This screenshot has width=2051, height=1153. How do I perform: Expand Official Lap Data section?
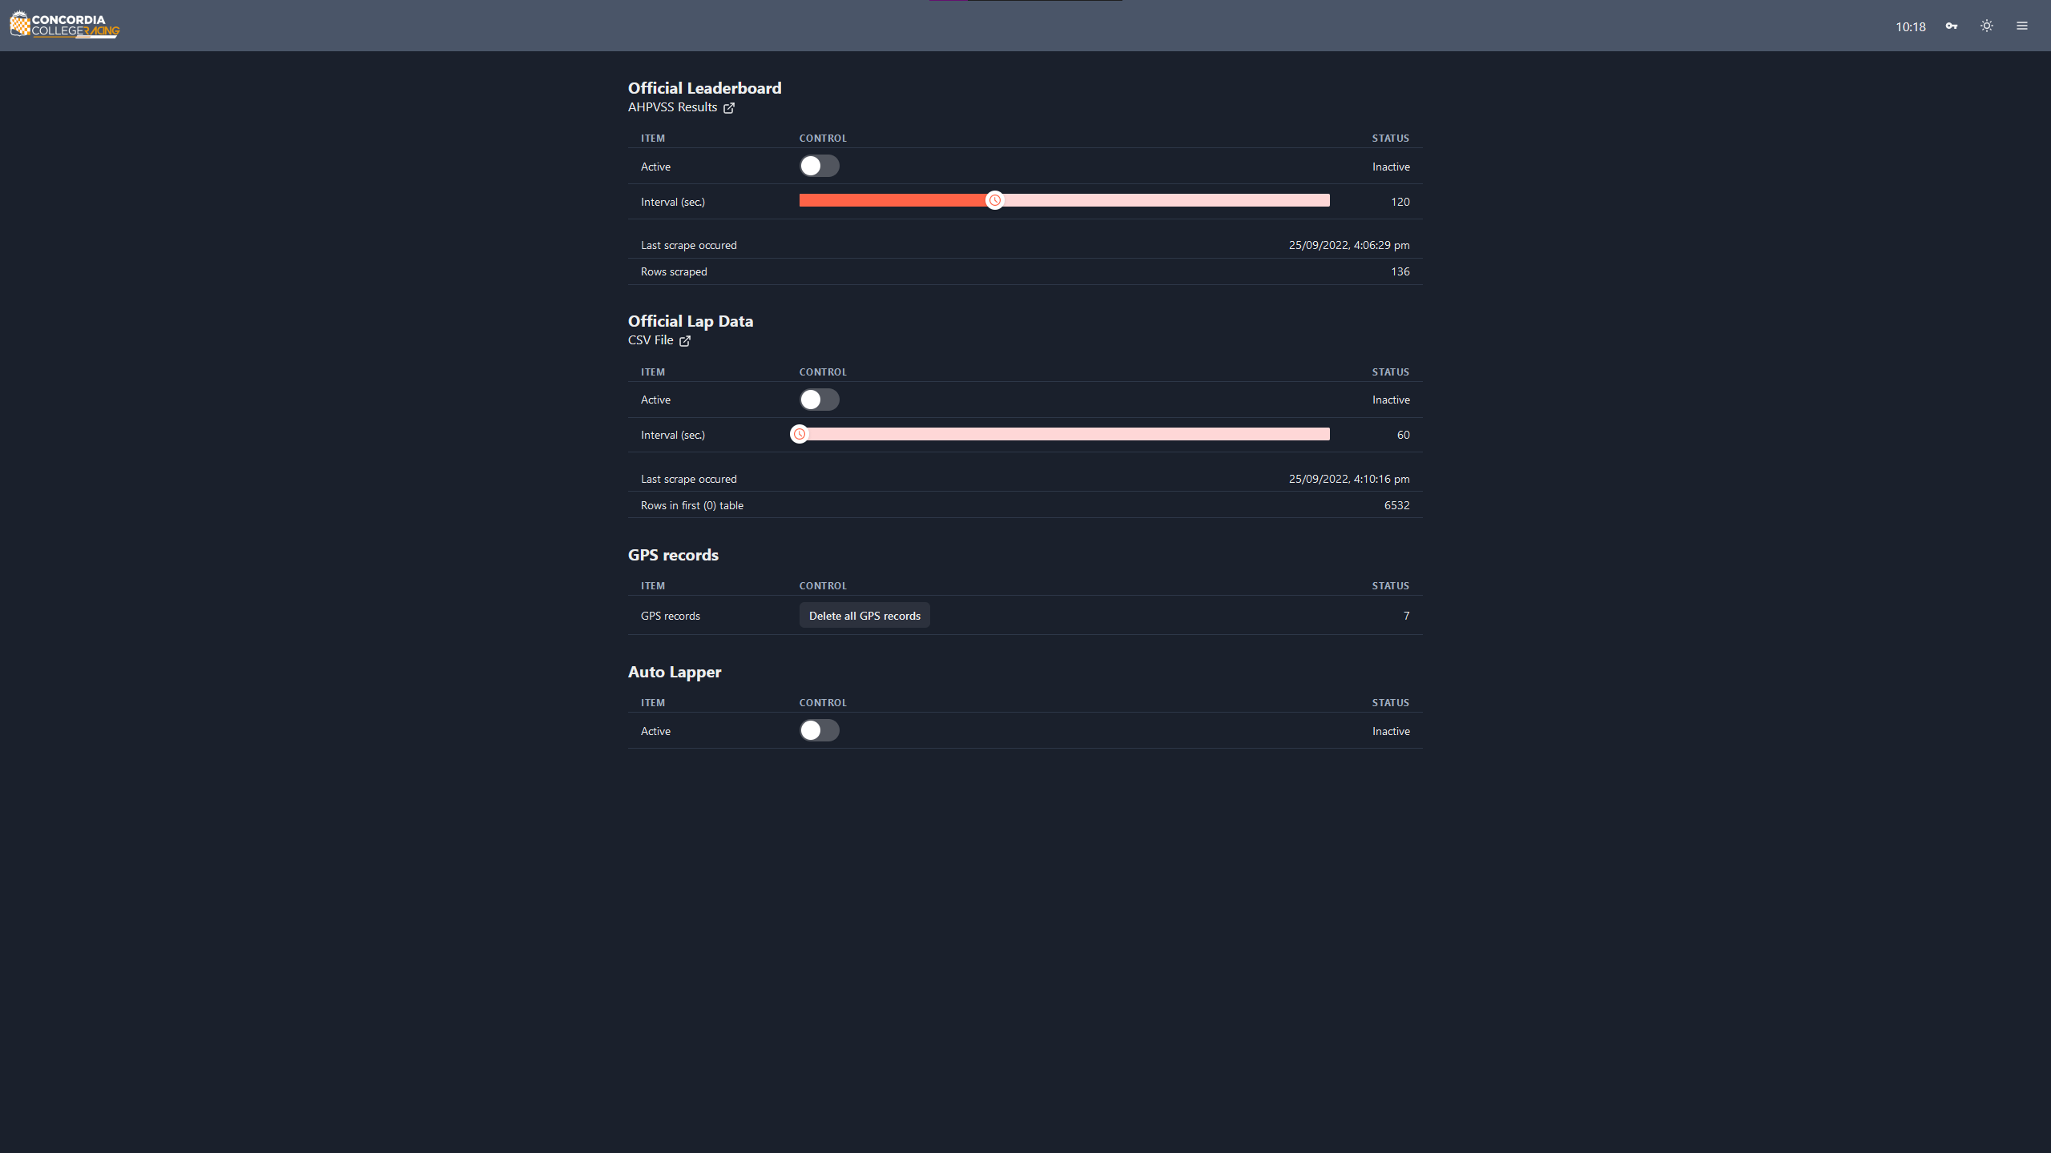point(691,321)
